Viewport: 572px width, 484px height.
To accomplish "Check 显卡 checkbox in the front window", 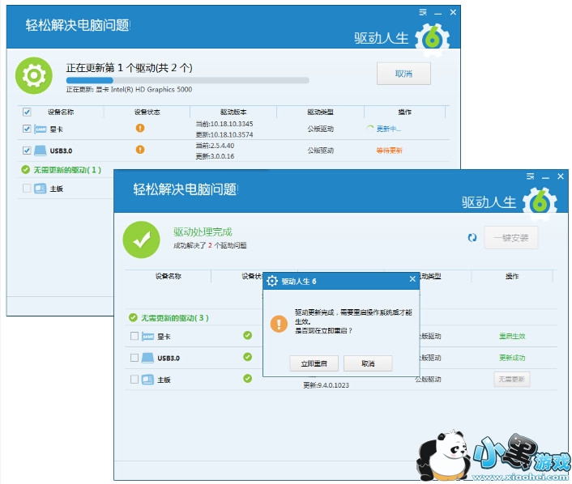I will (134, 336).
